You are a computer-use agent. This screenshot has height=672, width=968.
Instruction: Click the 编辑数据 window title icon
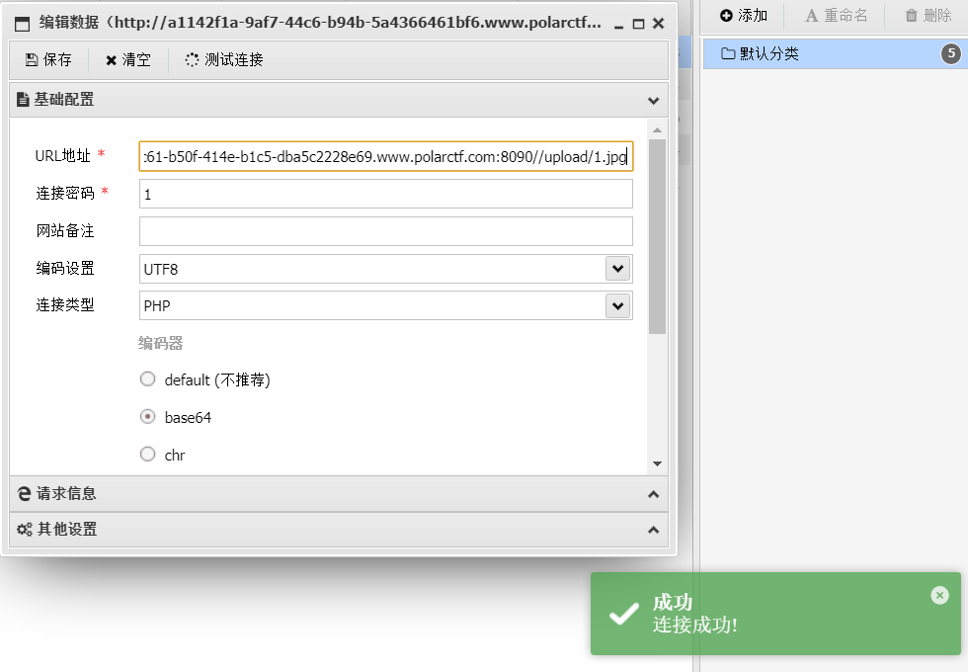click(22, 24)
